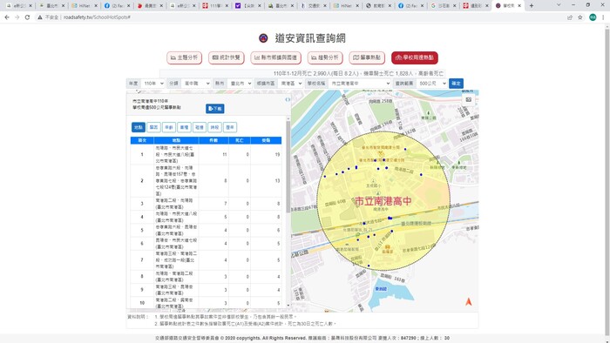Open the 縣市鄉鎮與國道 button
Image resolution: width=610 pixels, height=343 pixels.
coord(276,57)
